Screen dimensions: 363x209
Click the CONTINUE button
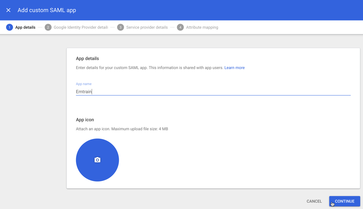coord(344,201)
